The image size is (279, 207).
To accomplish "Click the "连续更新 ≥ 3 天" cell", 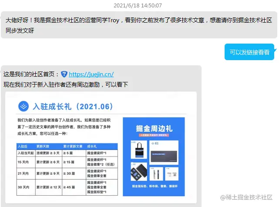I will pyautogui.click(x=49, y=153).
